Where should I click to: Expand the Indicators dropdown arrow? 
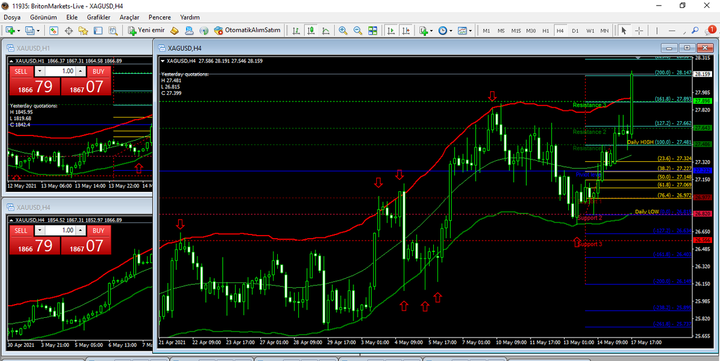[431, 30]
